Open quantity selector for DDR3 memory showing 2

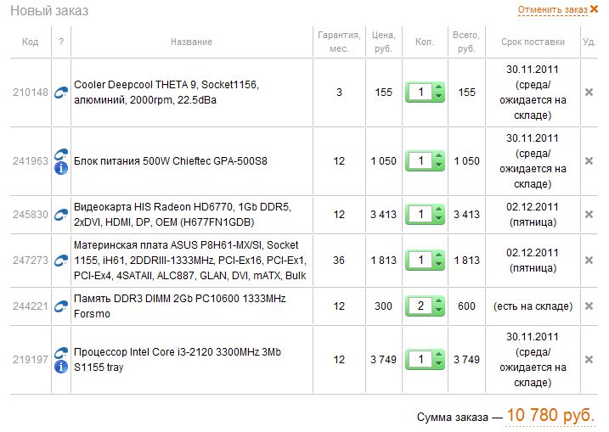point(426,306)
